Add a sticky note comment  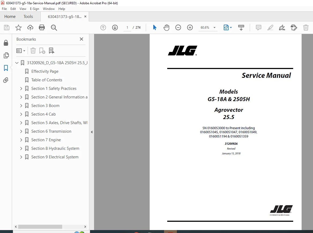(259, 28)
